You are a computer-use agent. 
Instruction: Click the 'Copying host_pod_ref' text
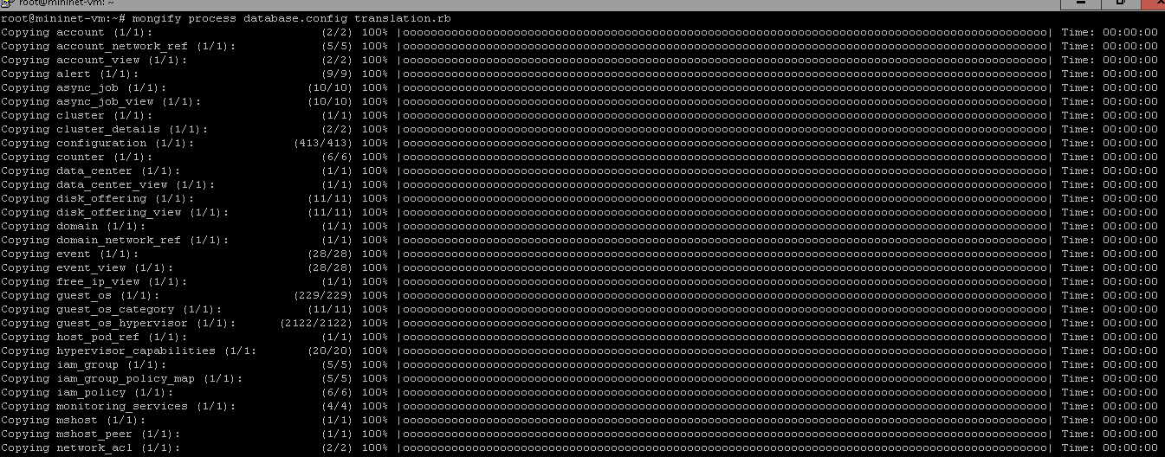tap(94, 337)
